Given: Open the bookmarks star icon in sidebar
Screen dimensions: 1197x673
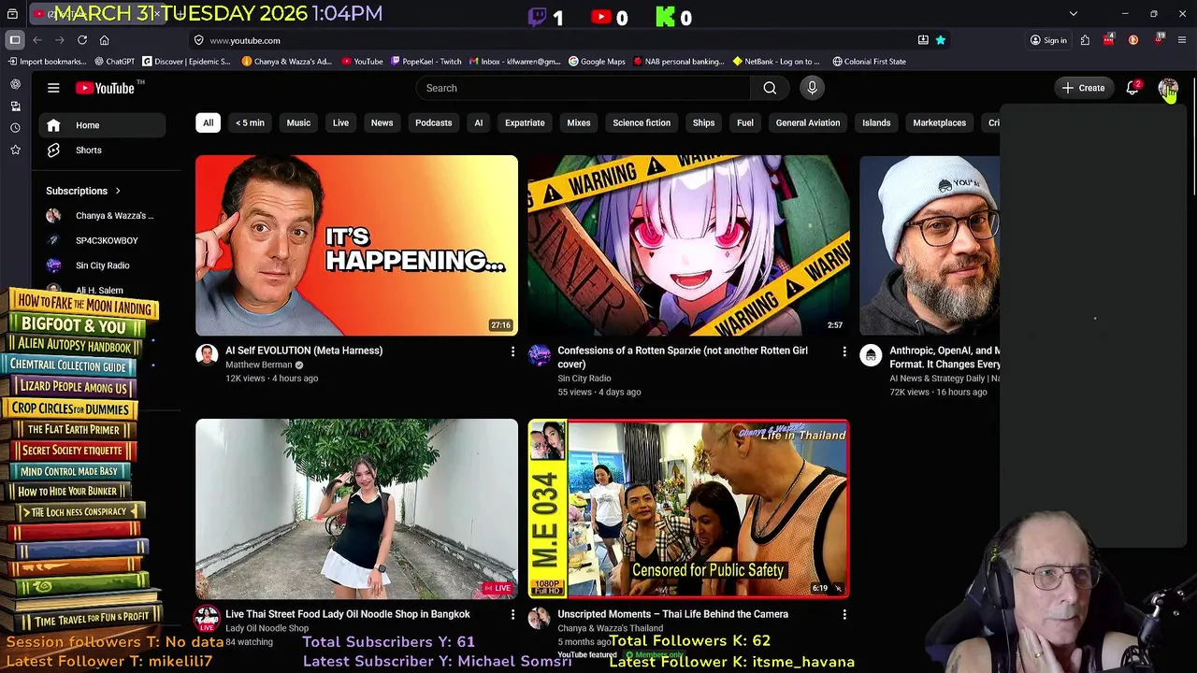Looking at the screenshot, I should click(15, 150).
